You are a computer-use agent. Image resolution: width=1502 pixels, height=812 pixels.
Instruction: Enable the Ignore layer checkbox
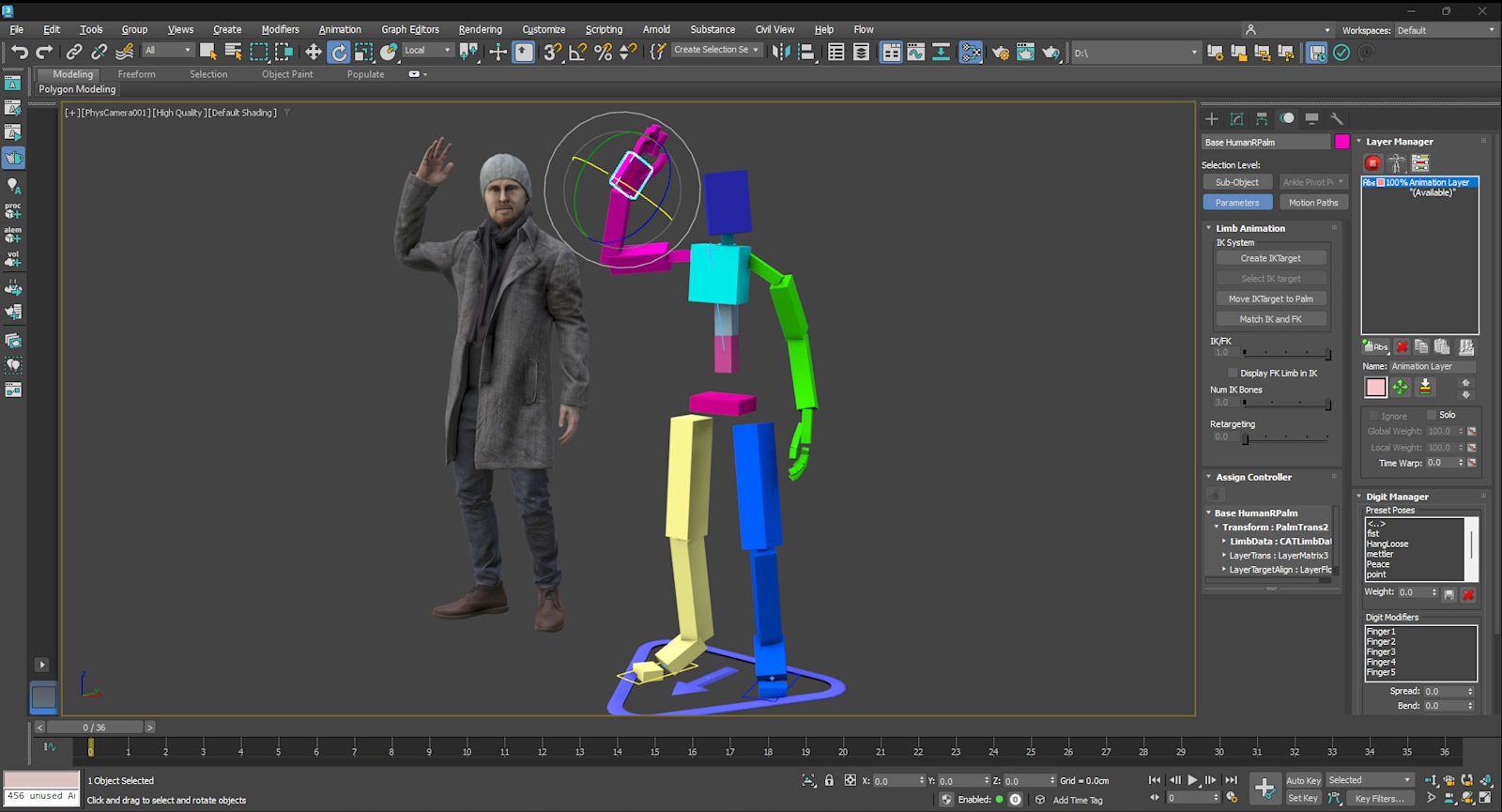(x=1373, y=415)
